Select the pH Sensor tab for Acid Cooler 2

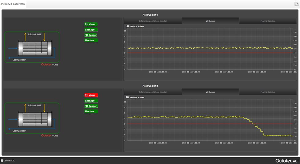pyautogui.click(x=210, y=92)
